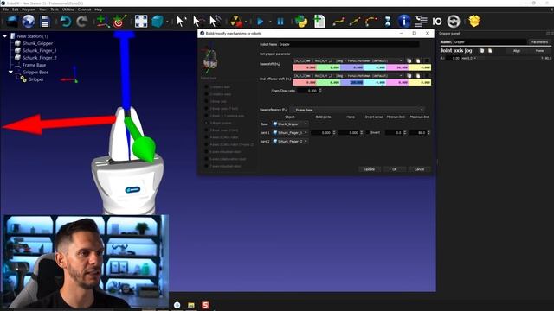Click the Update button

[370, 169]
